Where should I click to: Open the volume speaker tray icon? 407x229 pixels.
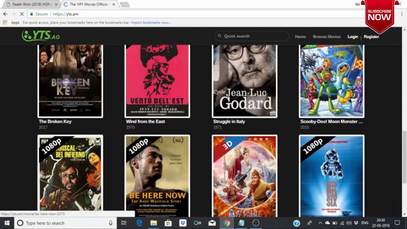pos(349,223)
